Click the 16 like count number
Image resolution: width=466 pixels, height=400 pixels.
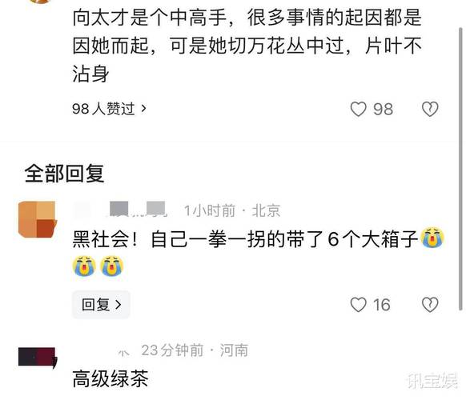(382, 305)
